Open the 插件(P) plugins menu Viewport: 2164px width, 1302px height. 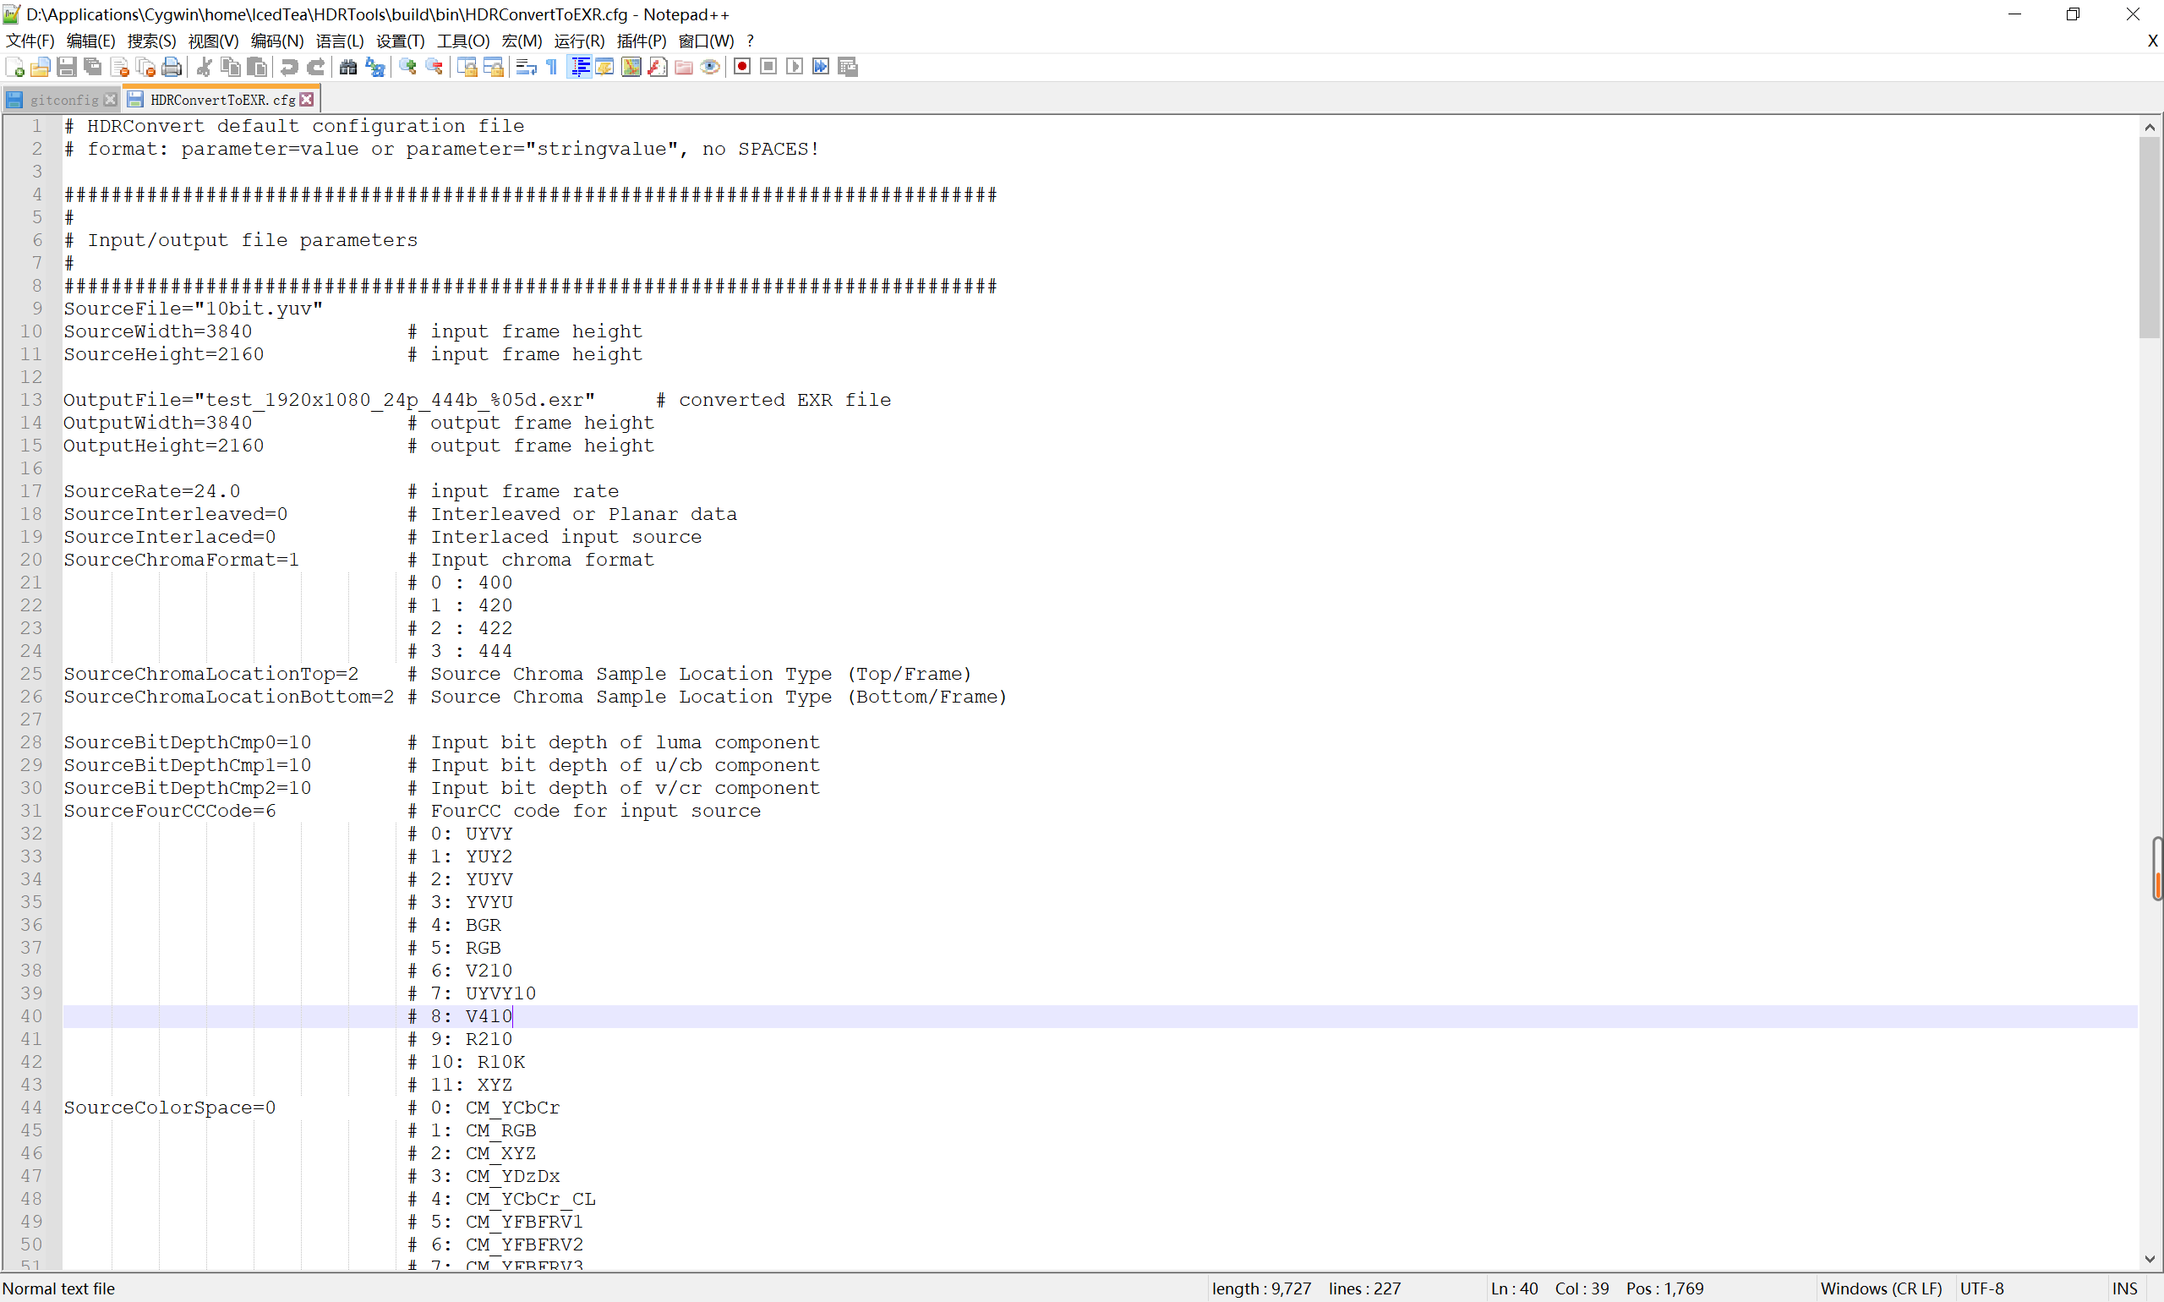coord(642,41)
